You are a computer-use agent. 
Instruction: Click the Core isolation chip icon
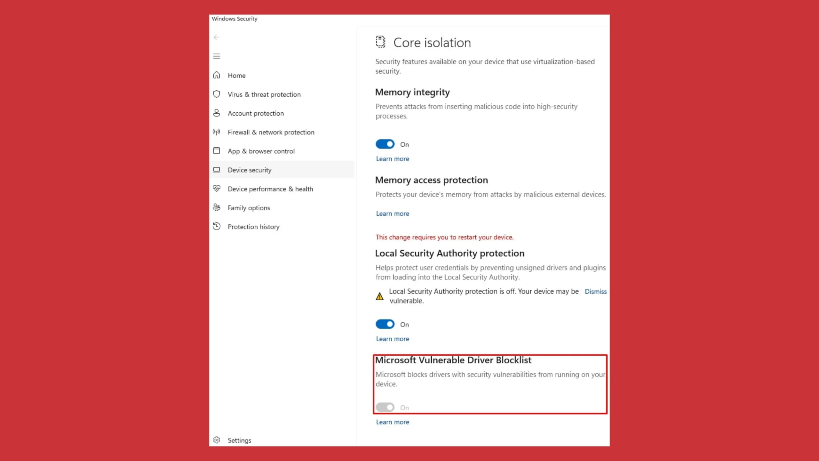click(x=380, y=42)
